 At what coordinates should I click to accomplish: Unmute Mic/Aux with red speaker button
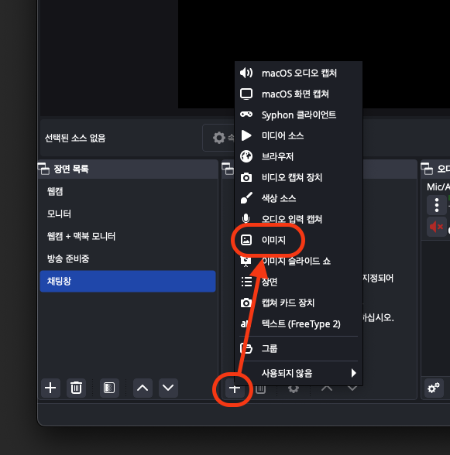pyautogui.click(x=437, y=227)
